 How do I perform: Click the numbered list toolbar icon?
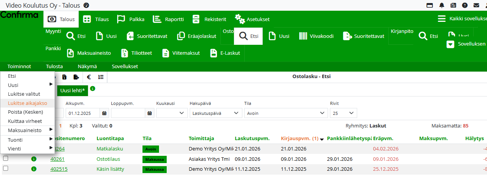[x=101, y=77]
